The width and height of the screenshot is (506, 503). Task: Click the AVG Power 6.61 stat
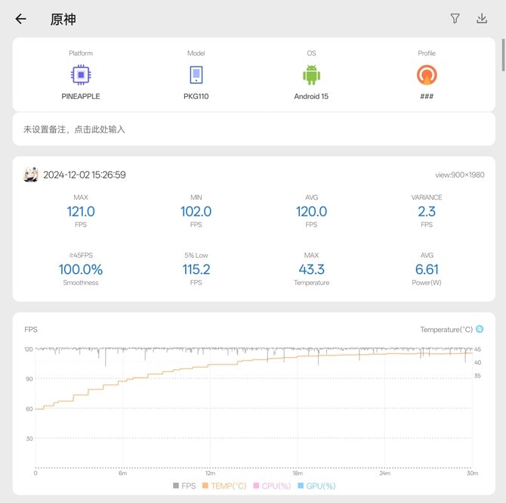click(427, 269)
